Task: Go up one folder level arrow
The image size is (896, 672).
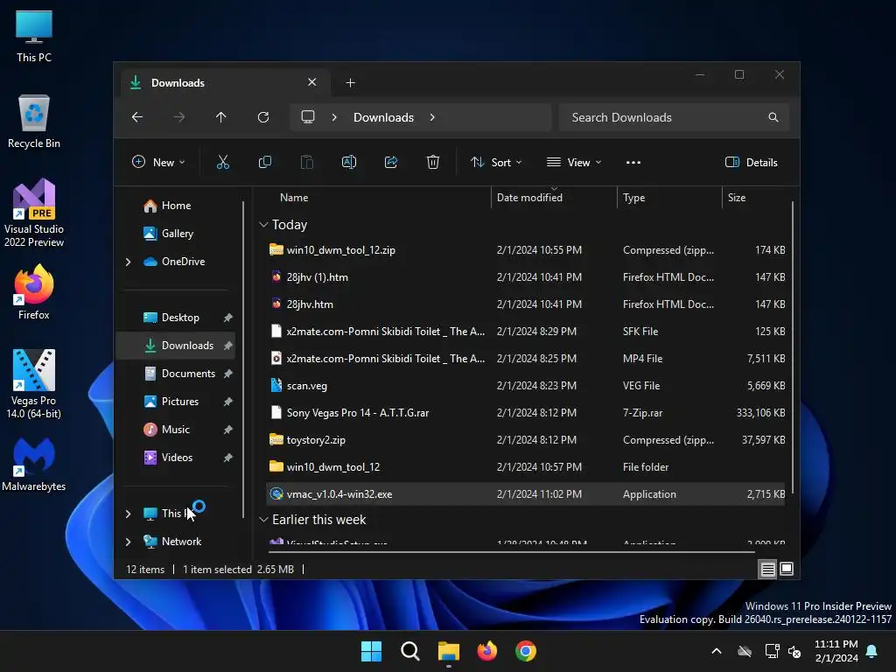Action: click(x=221, y=117)
